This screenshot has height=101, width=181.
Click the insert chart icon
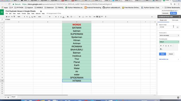pos(100,17)
